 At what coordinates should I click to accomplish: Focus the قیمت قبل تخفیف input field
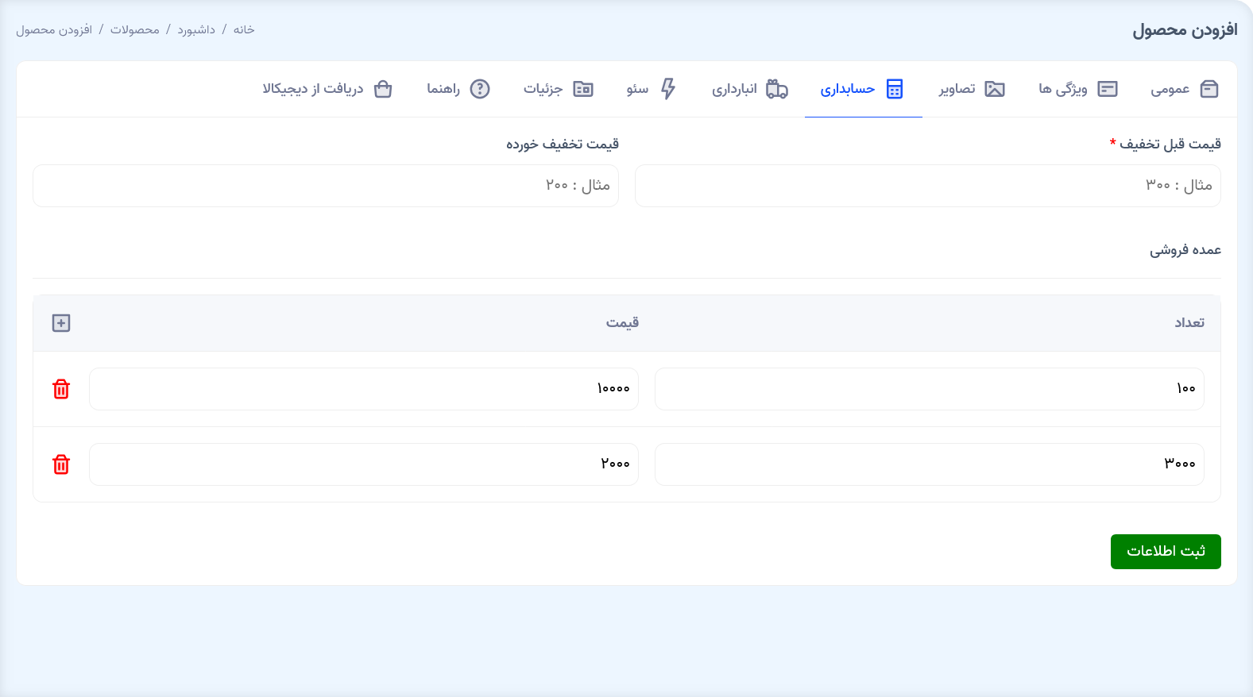(x=927, y=186)
